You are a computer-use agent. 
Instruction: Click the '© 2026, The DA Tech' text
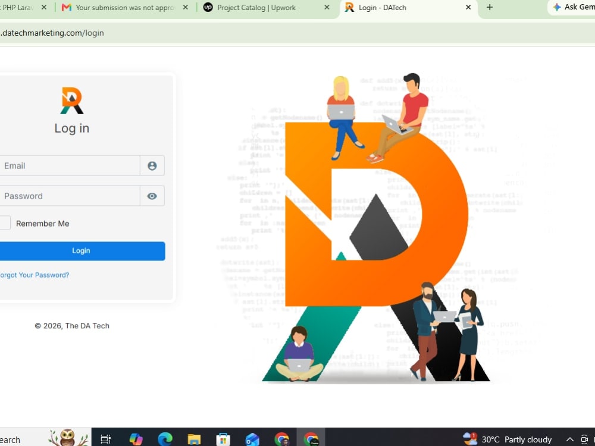72,326
